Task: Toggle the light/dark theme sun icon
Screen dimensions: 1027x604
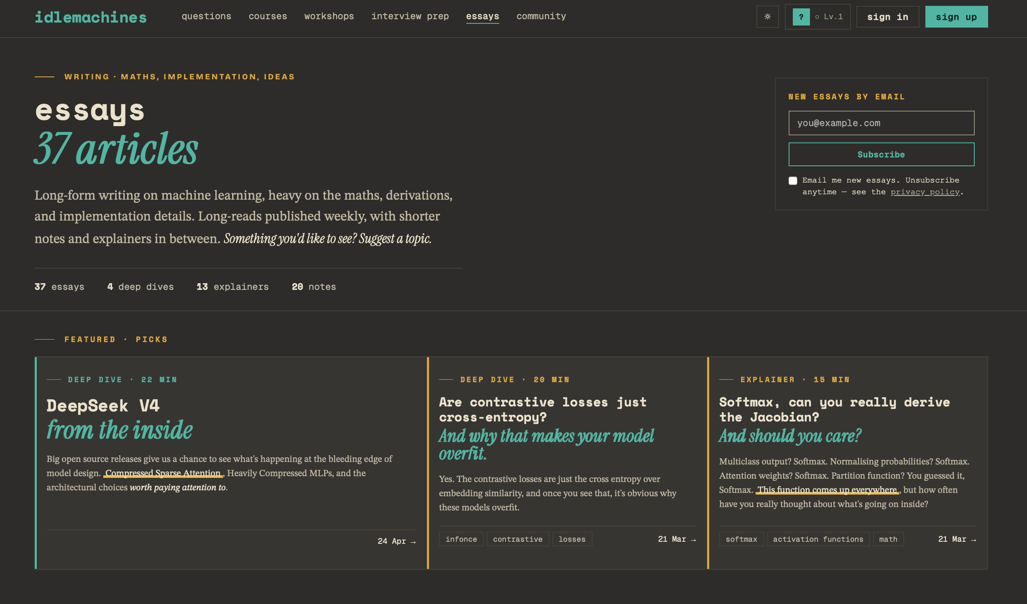Action: (767, 17)
